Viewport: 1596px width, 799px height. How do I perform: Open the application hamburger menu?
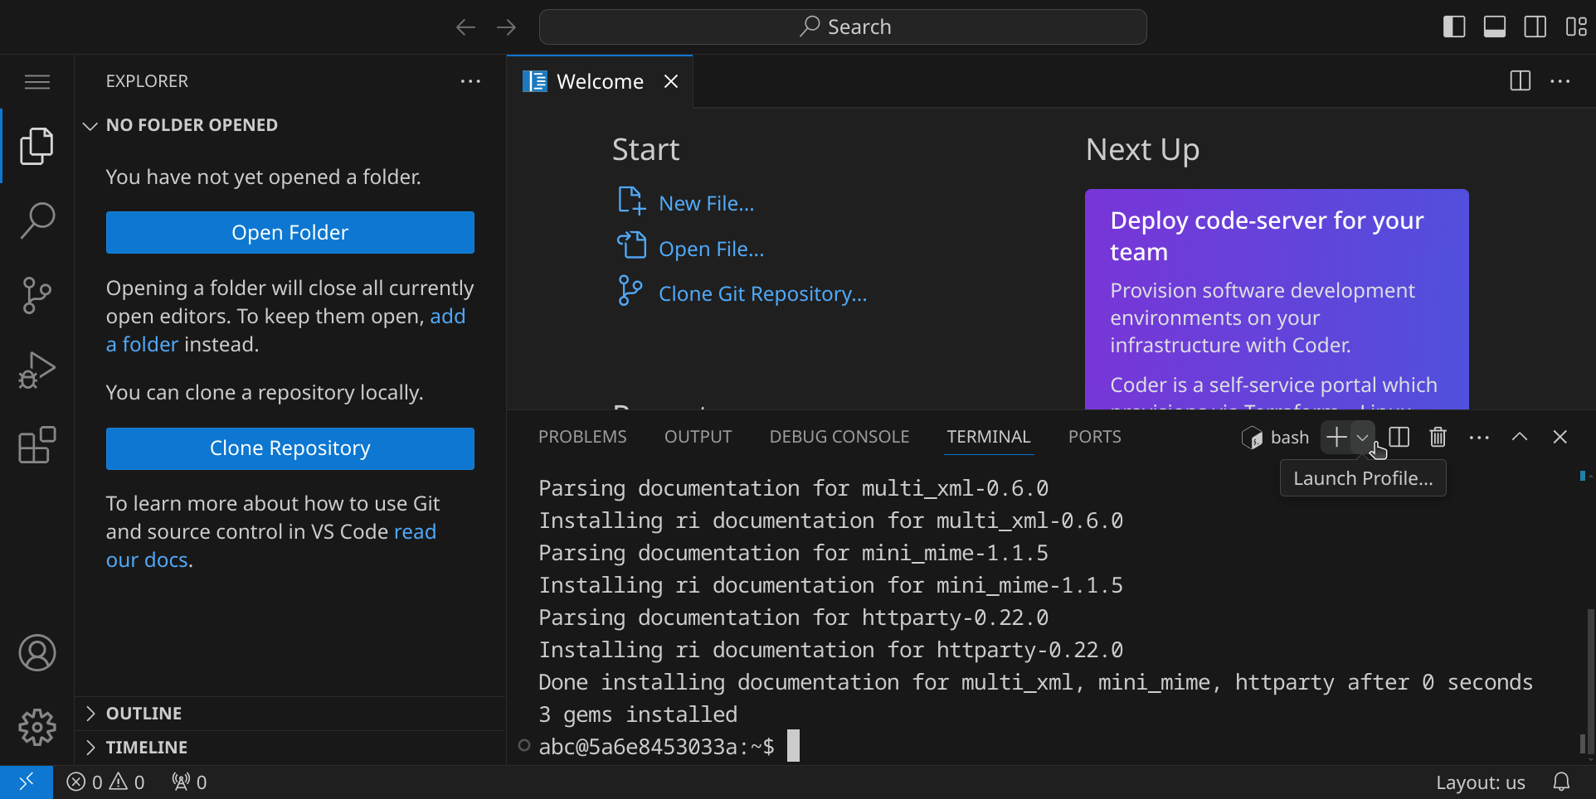pyautogui.click(x=36, y=81)
